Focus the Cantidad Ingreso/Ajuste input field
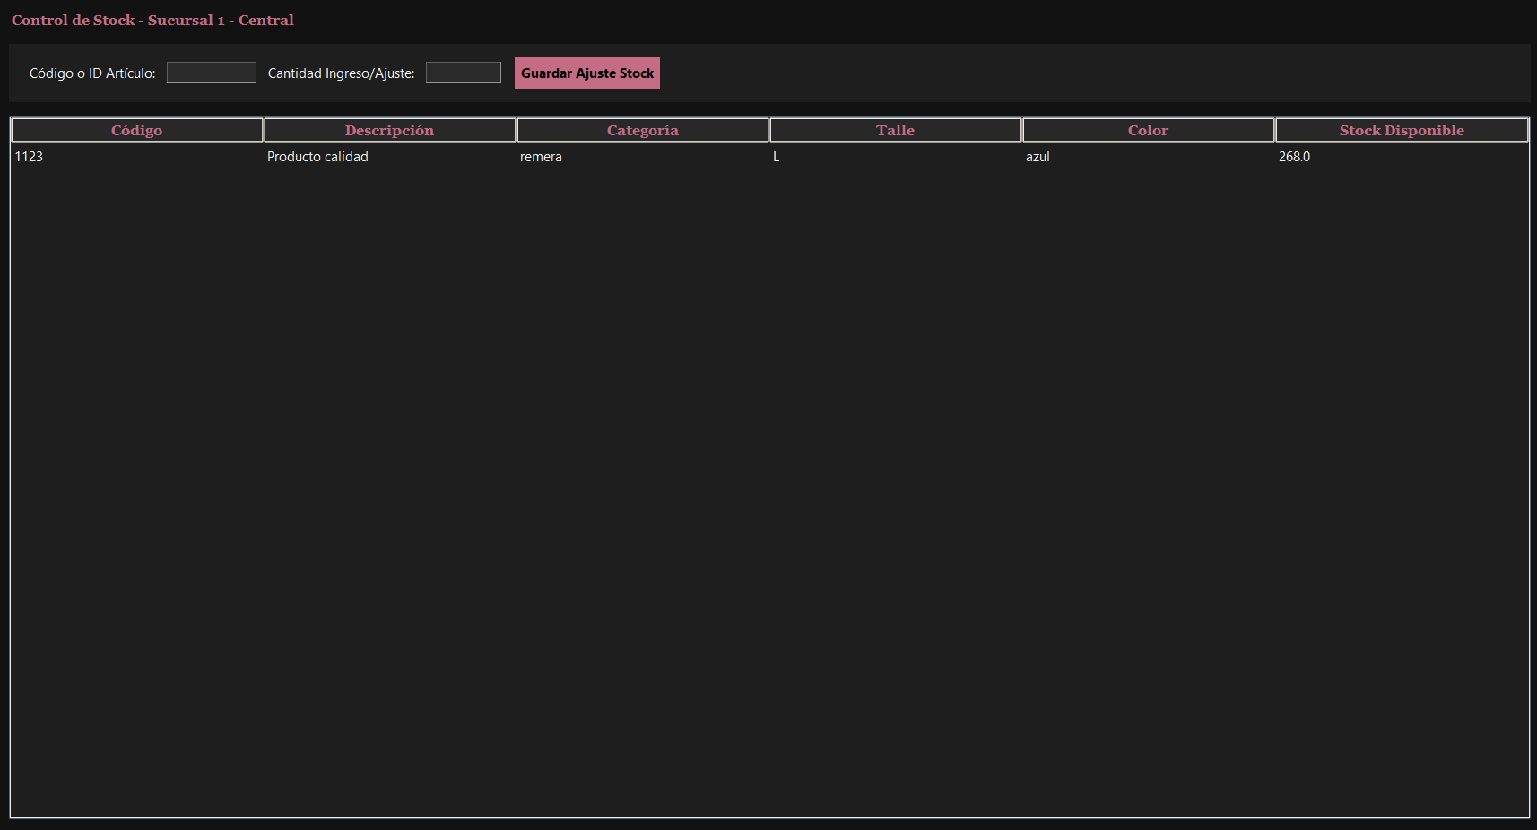1537x830 pixels. click(464, 73)
